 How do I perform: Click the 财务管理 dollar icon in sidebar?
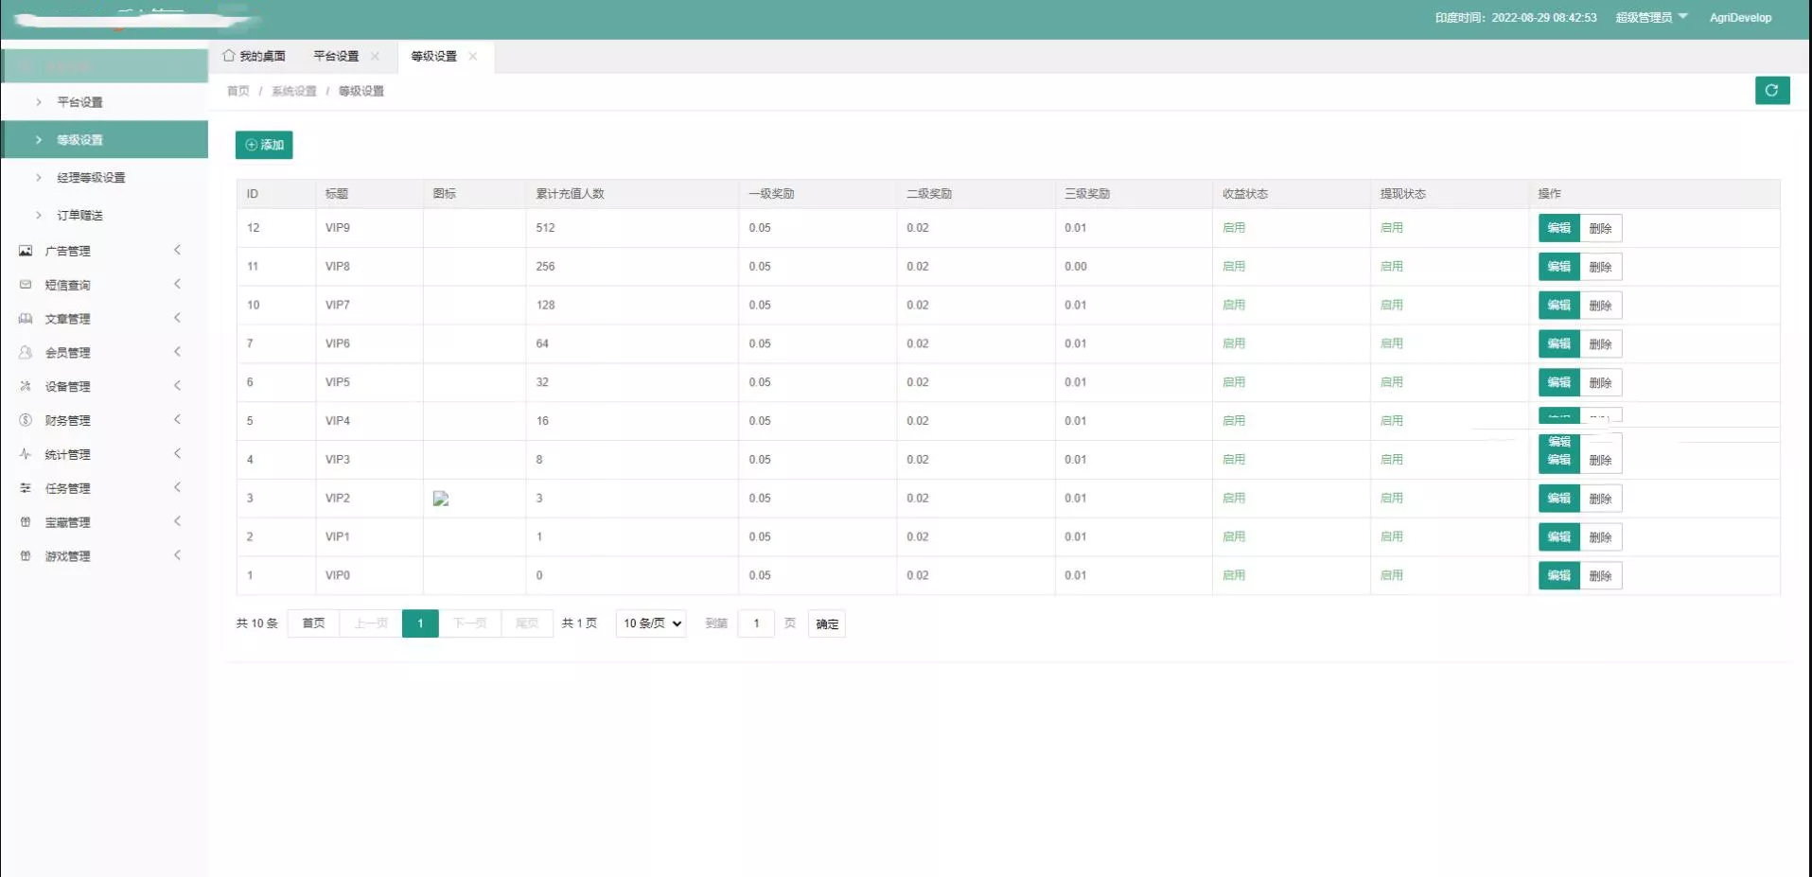(x=26, y=420)
